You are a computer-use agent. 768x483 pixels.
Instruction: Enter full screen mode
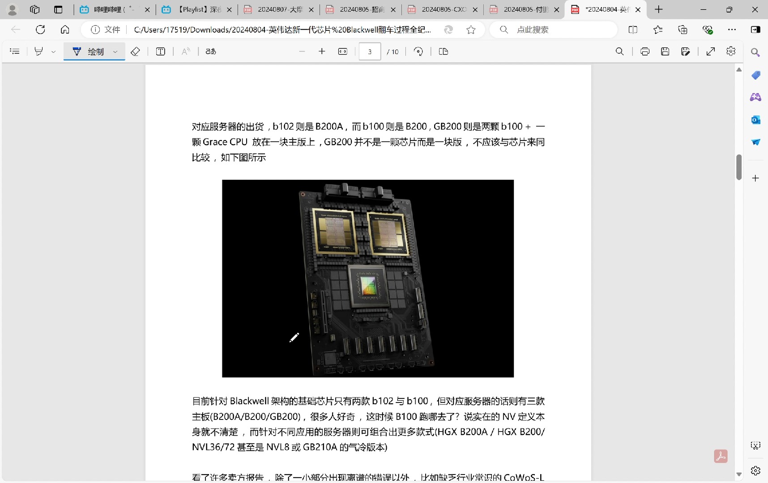[711, 51]
